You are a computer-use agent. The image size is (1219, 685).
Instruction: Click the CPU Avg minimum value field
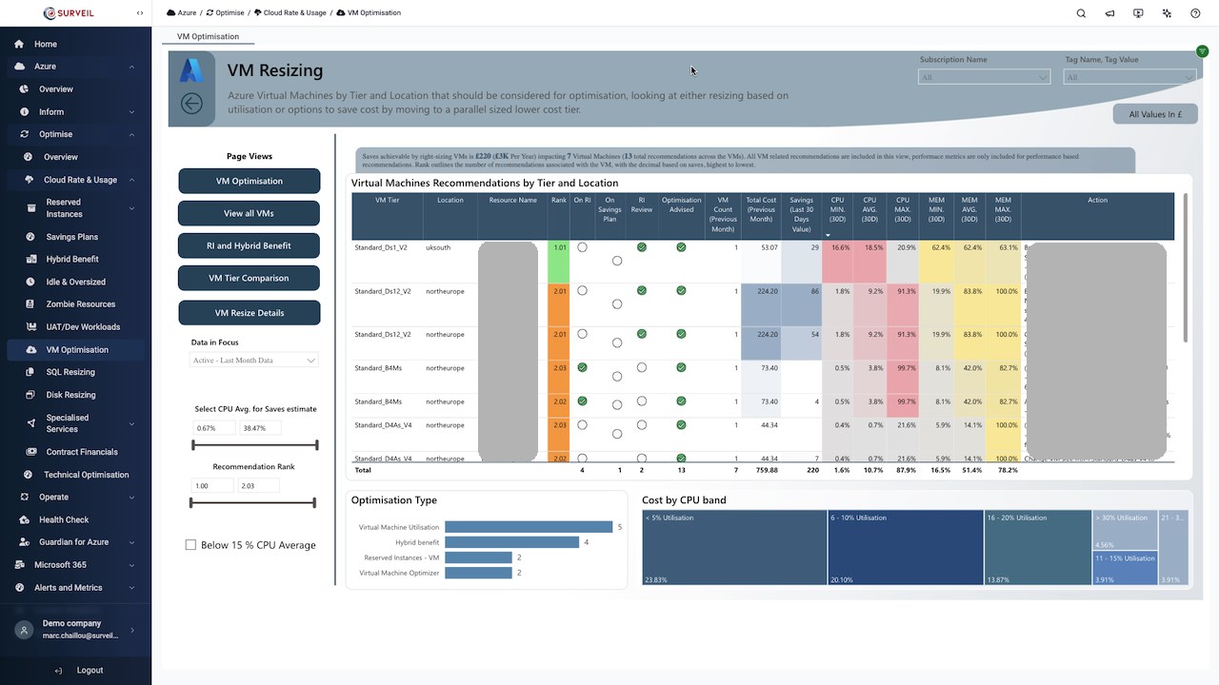pos(212,428)
